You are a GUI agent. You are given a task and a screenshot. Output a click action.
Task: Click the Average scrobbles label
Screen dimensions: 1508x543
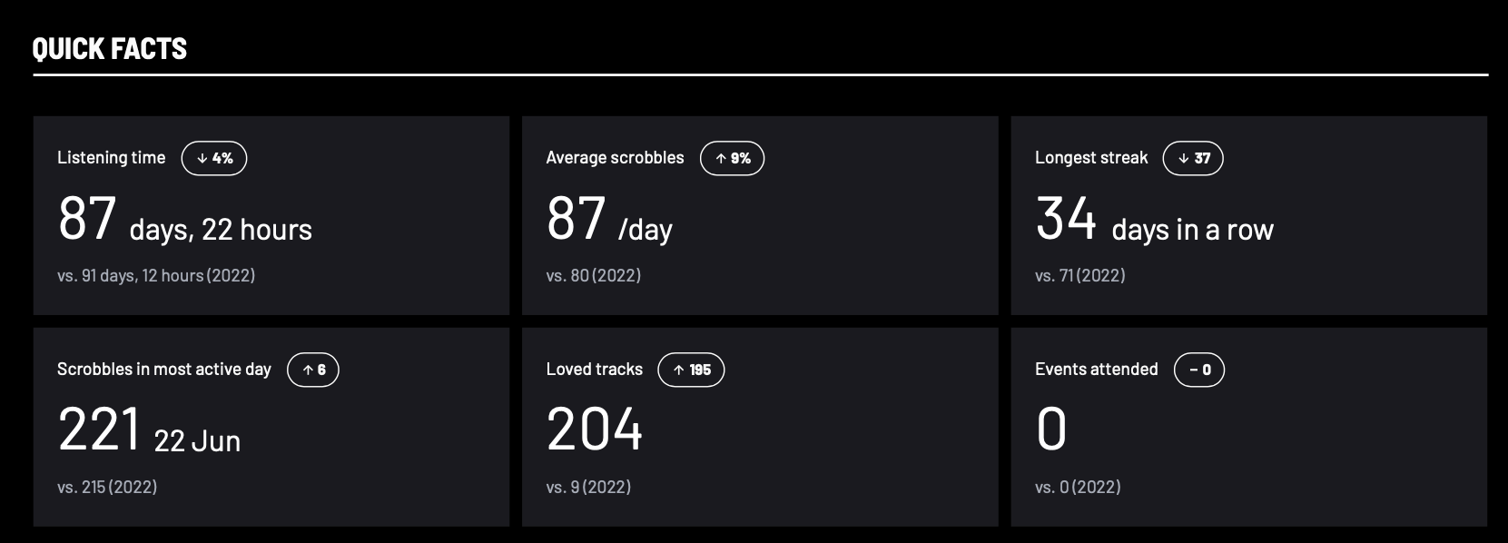click(615, 158)
